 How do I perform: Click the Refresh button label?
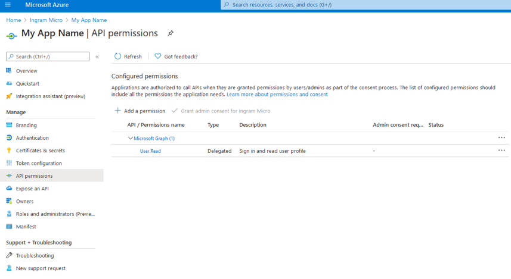tap(132, 57)
